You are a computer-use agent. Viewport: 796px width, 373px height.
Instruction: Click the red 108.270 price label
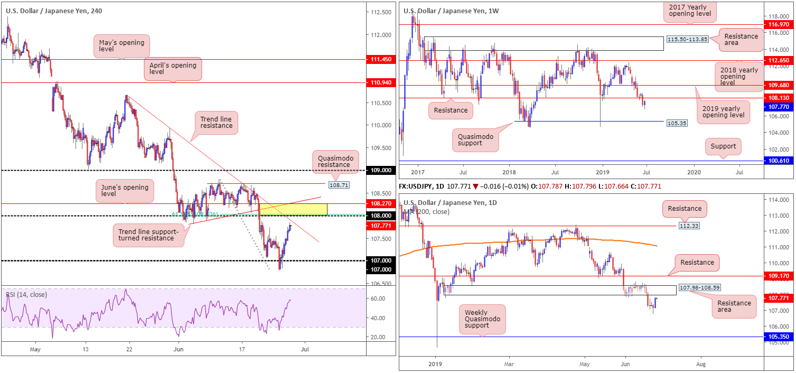click(381, 203)
